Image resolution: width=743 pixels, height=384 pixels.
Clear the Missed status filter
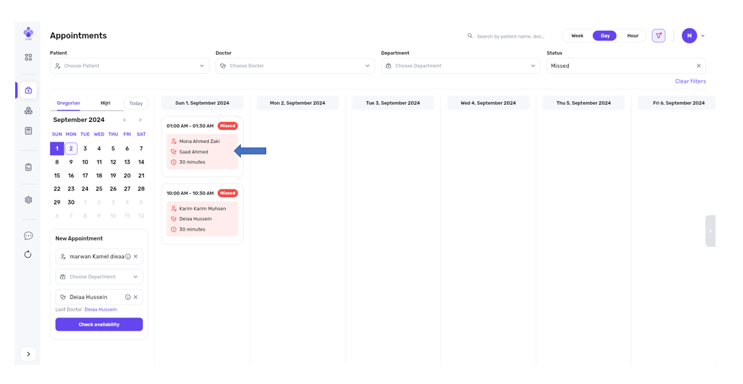click(x=698, y=66)
